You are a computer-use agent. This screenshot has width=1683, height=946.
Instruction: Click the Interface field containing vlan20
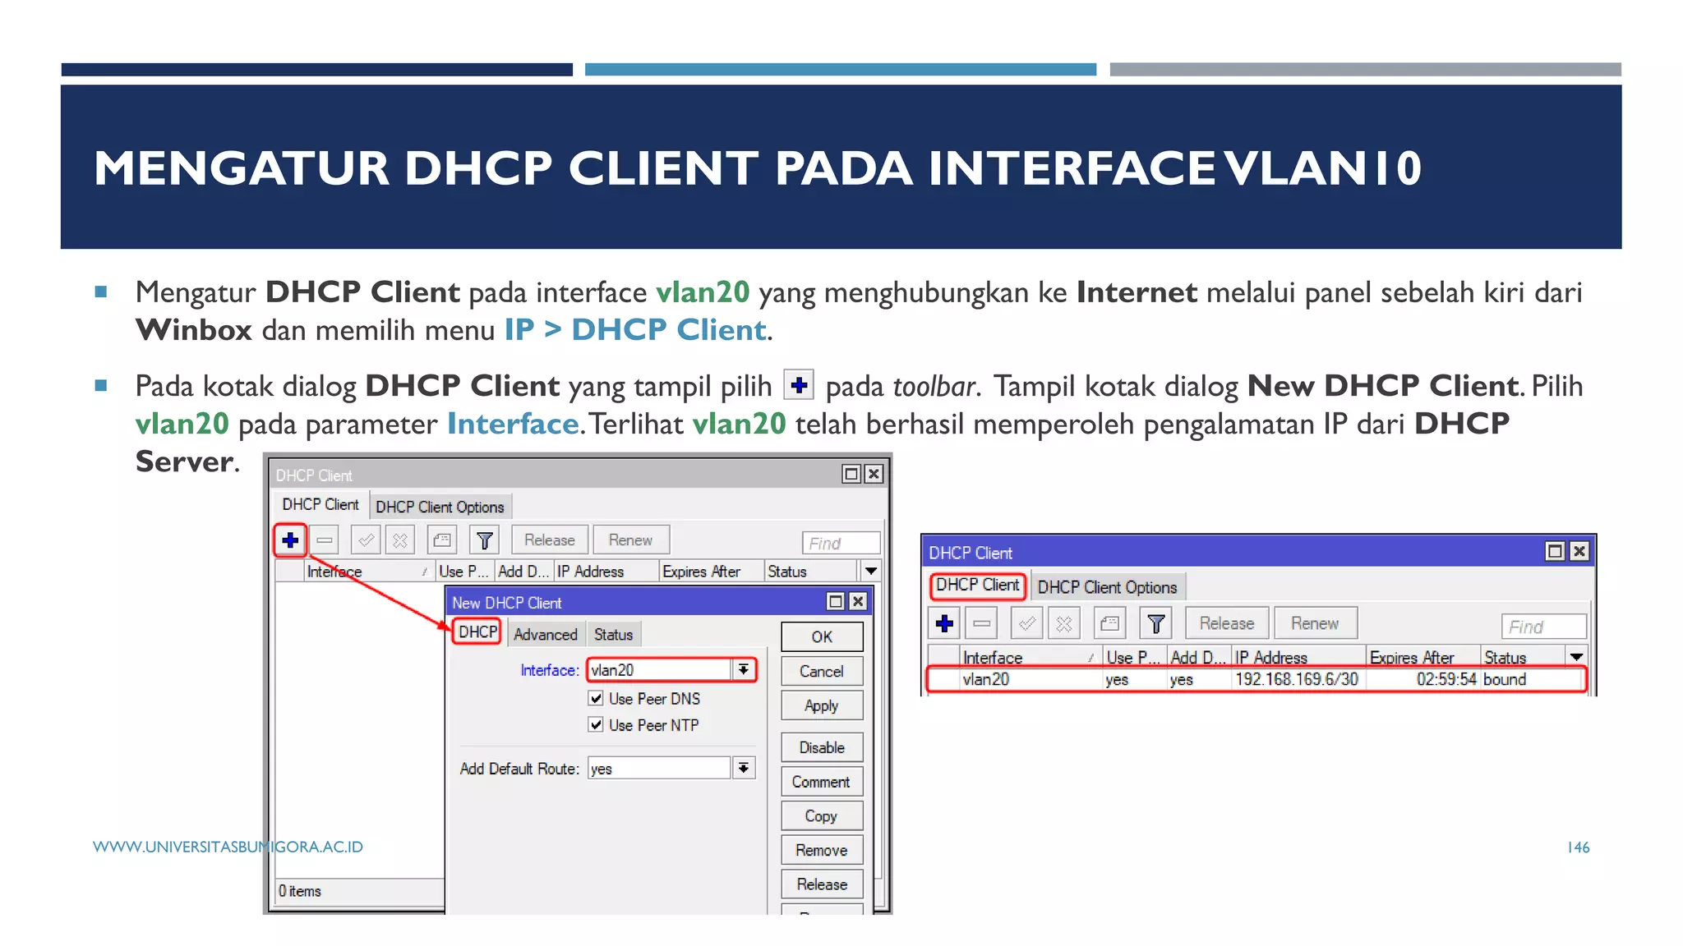tap(659, 670)
